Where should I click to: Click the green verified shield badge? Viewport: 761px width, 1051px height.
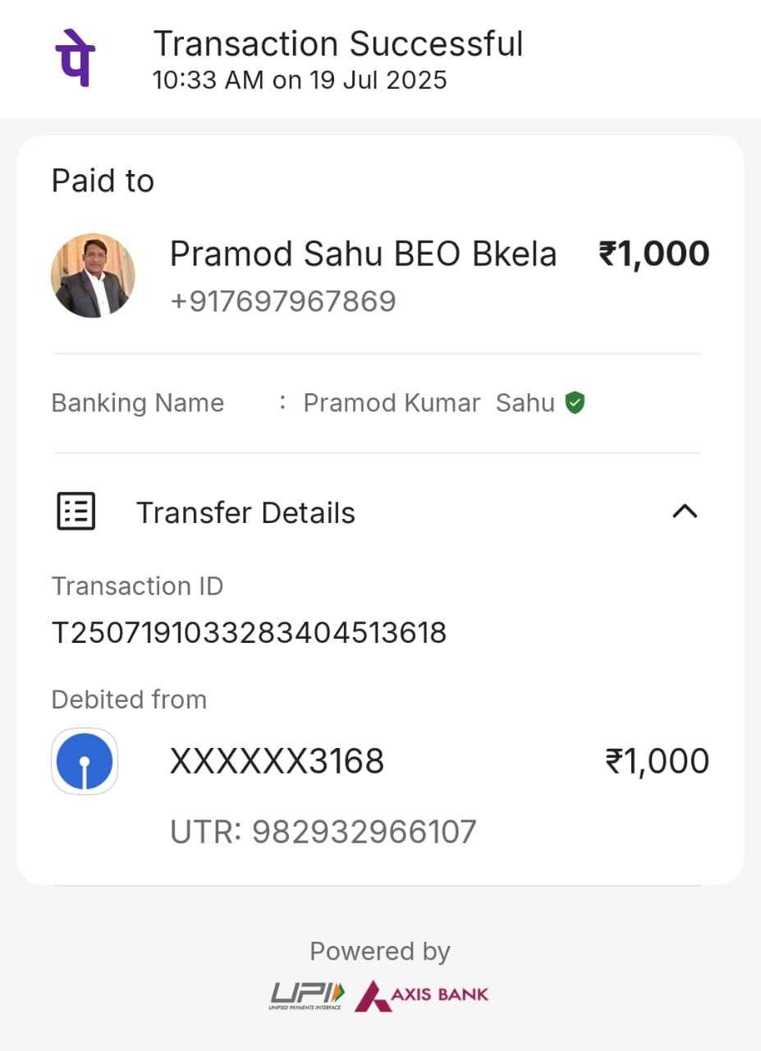click(x=575, y=403)
